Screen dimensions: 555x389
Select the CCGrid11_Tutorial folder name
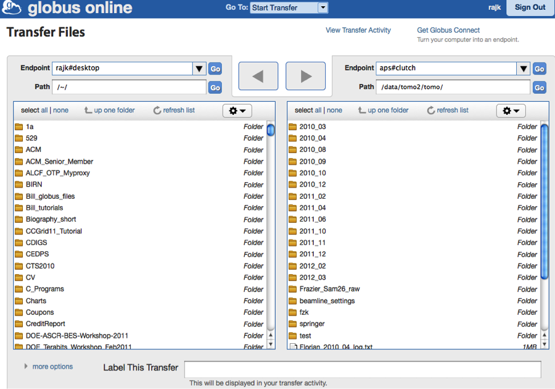coord(54,231)
